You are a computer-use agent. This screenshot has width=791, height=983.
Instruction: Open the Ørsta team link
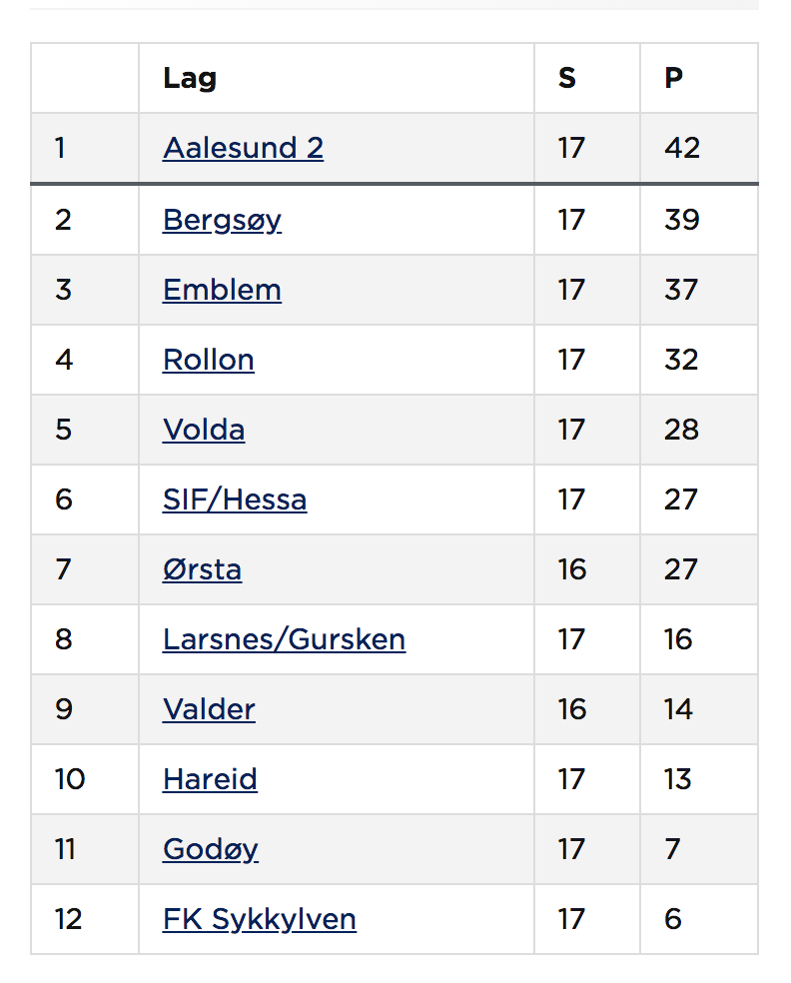(x=202, y=568)
